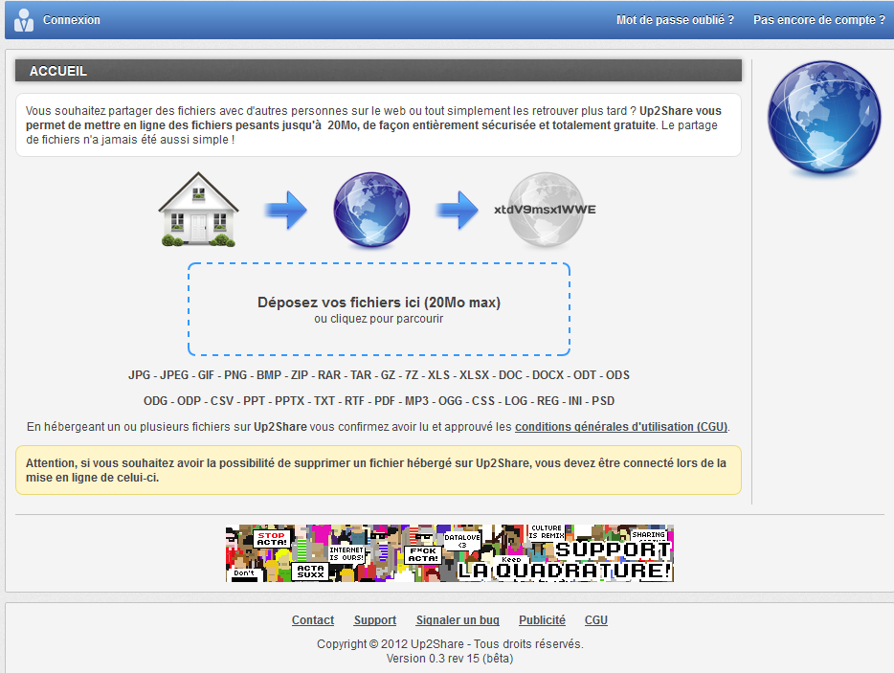Click the grayed-out globe with link code

(544, 210)
